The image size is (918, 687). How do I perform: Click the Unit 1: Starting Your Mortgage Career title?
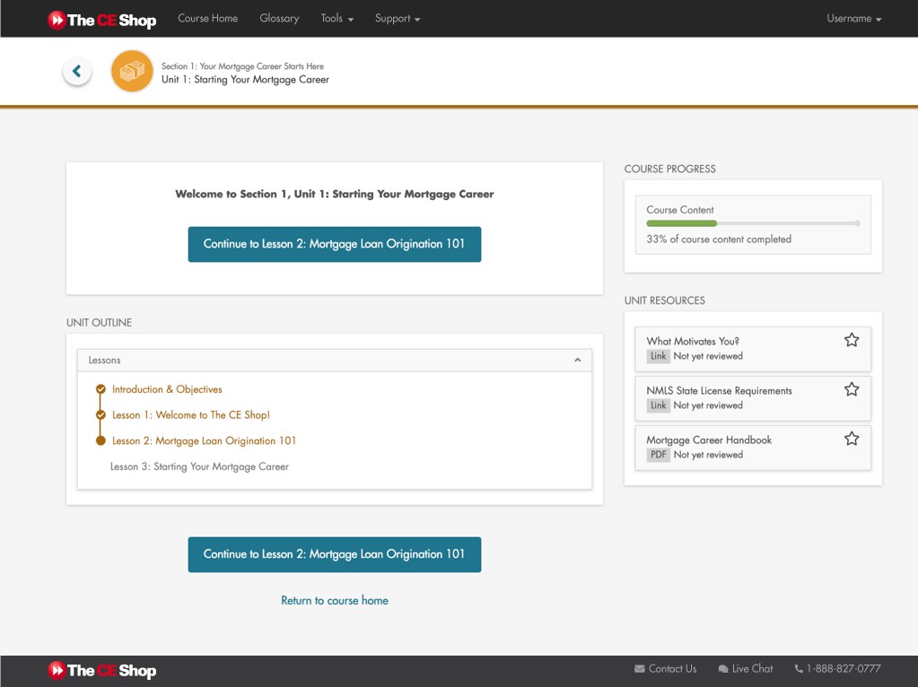[x=245, y=80]
